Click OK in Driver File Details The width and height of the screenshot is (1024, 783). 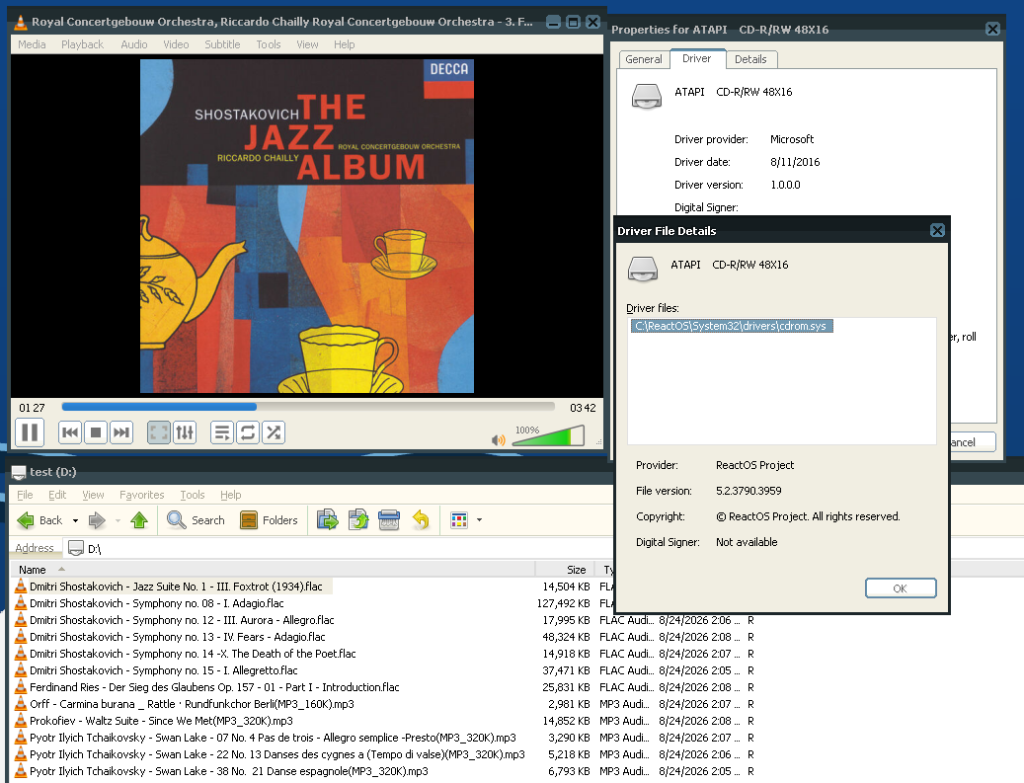(901, 588)
